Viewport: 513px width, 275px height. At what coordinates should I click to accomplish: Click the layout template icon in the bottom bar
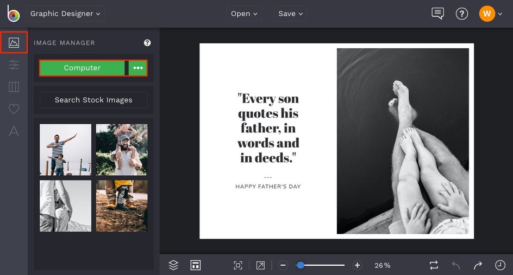tap(196, 265)
